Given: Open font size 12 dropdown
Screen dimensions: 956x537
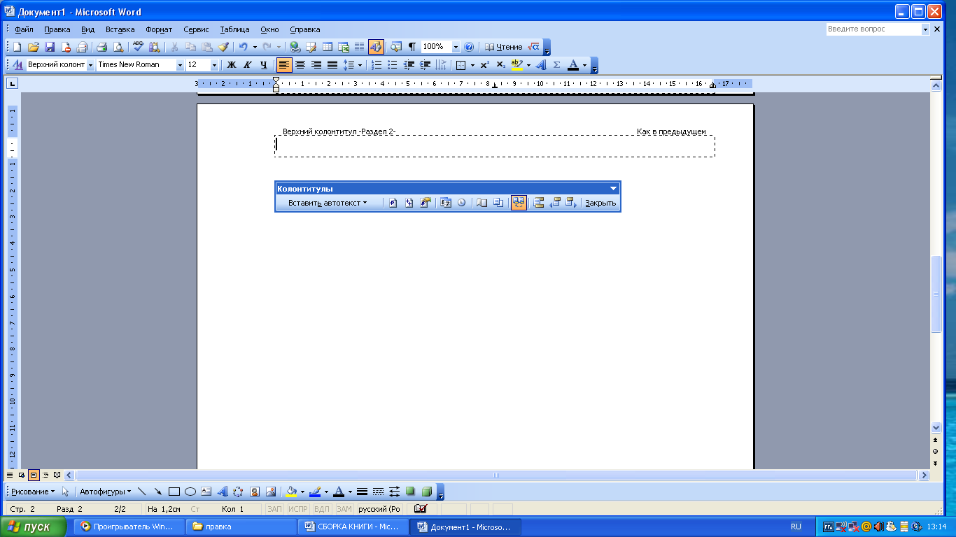Looking at the screenshot, I should [x=214, y=65].
